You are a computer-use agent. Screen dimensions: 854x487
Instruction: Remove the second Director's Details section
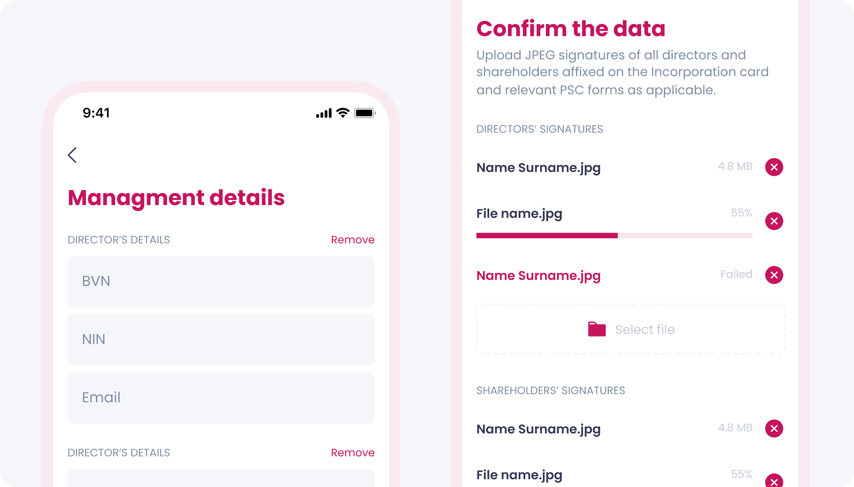[x=353, y=453]
